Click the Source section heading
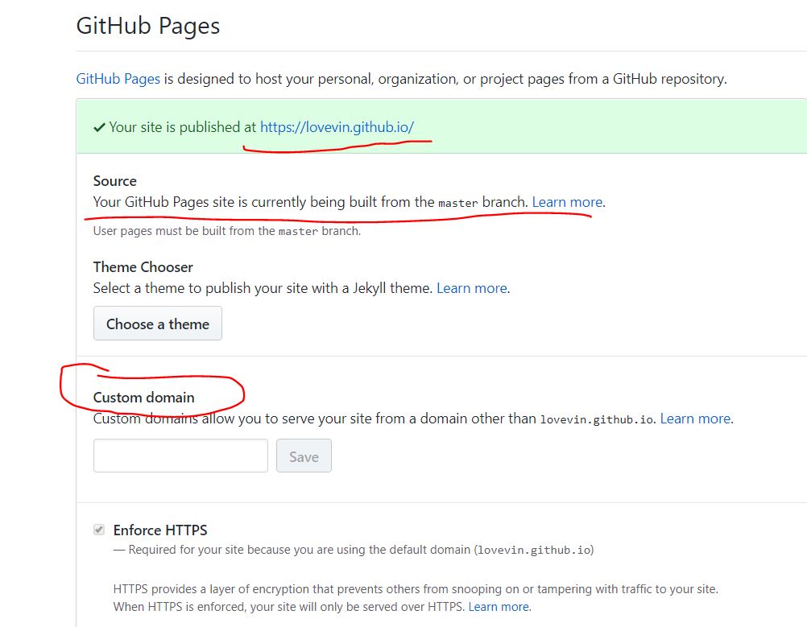 (x=115, y=181)
